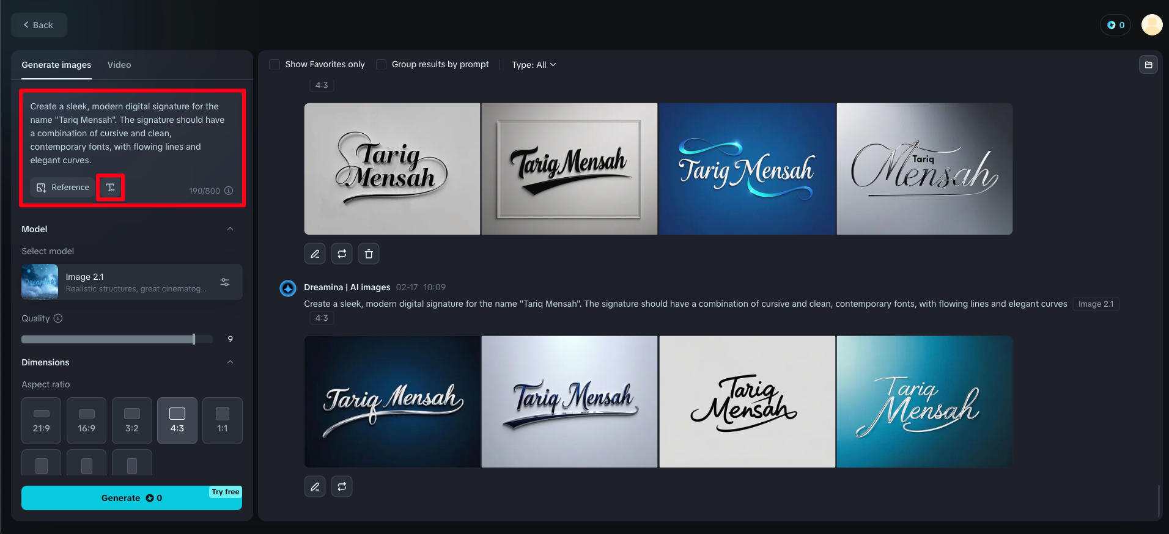Image resolution: width=1169 pixels, height=534 pixels.
Task: Click the edit pencil icon above Dreamina header
Action: (x=315, y=254)
